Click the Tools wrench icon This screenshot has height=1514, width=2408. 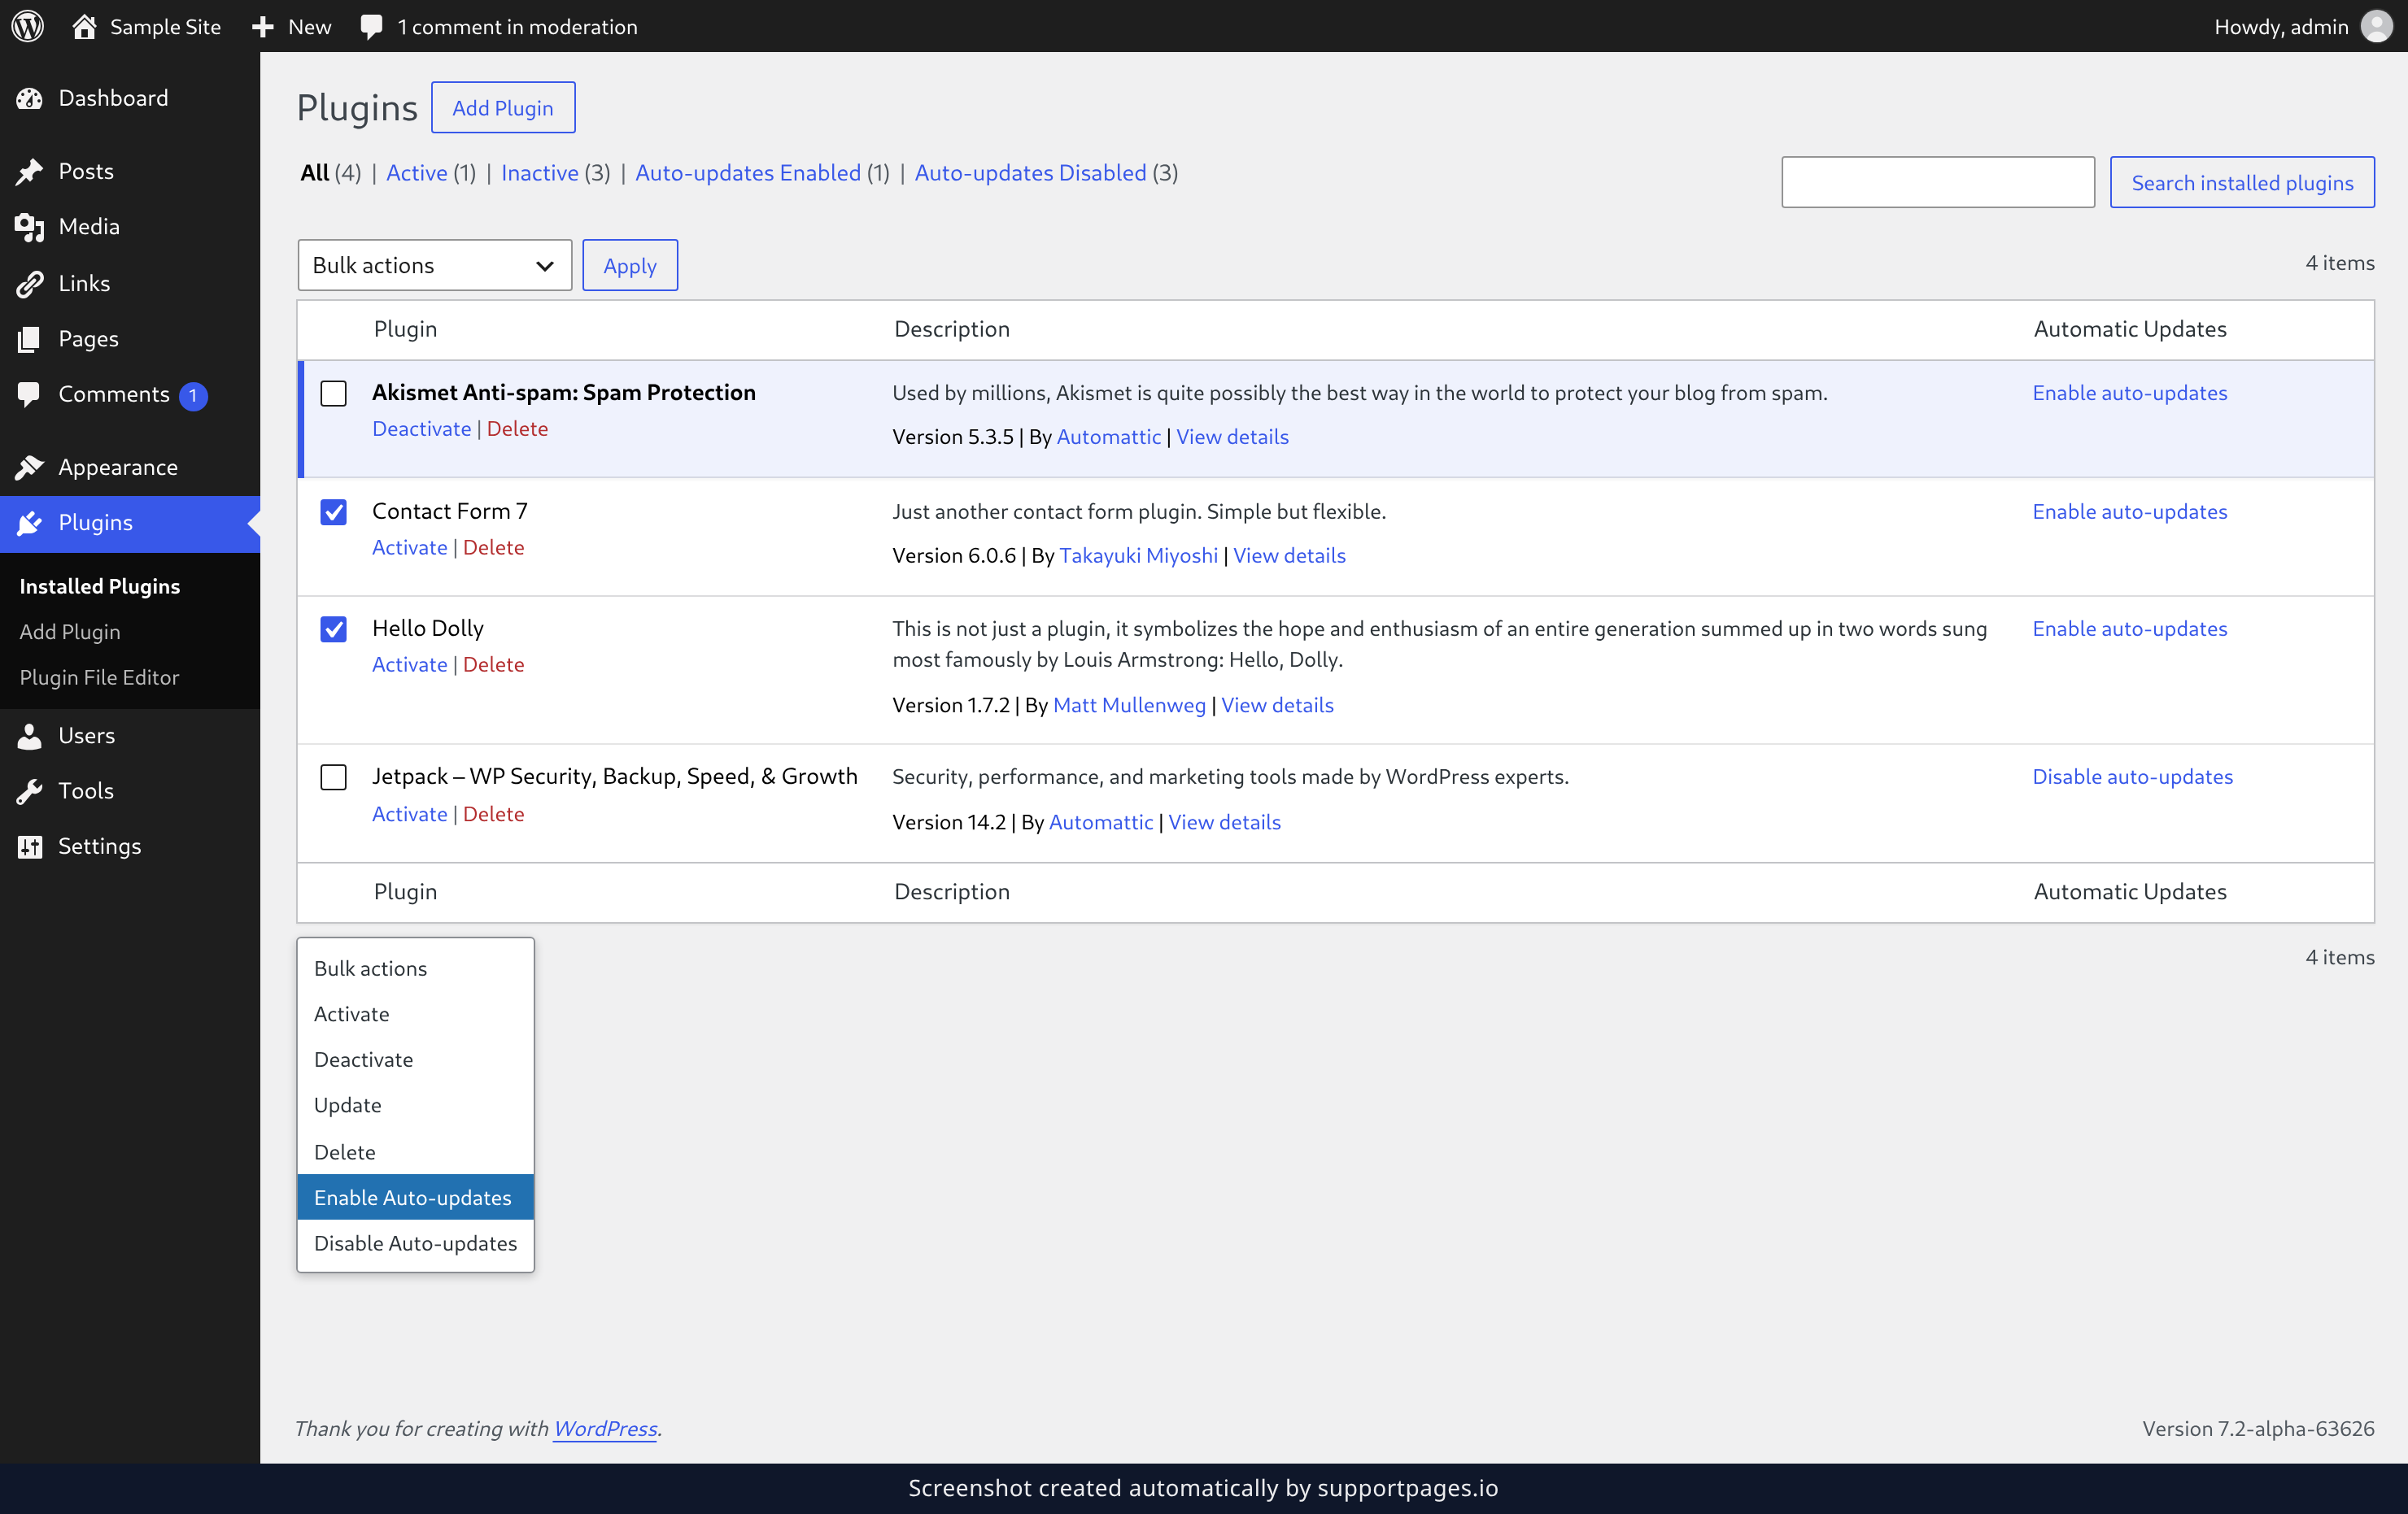[x=30, y=791]
